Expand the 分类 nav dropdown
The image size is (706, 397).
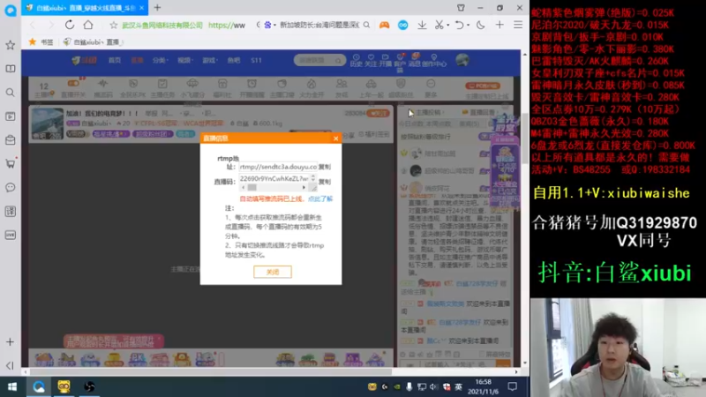pyautogui.click(x=160, y=60)
